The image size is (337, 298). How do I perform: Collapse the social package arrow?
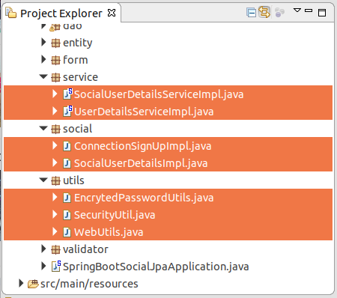click(43, 128)
